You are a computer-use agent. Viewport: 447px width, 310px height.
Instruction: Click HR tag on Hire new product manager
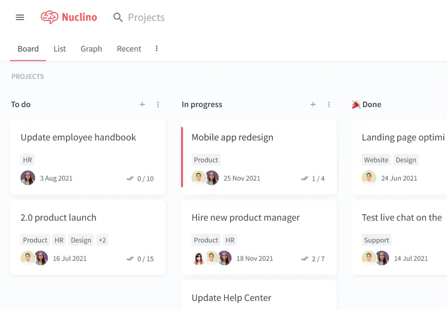(x=230, y=240)
